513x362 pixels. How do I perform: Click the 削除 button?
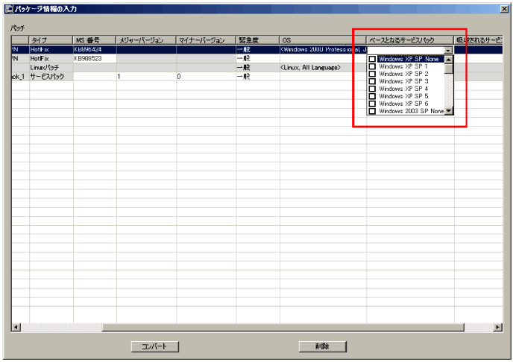pos(322,346)
